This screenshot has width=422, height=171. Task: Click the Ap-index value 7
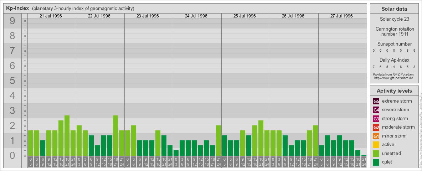(x=374, y=67)
